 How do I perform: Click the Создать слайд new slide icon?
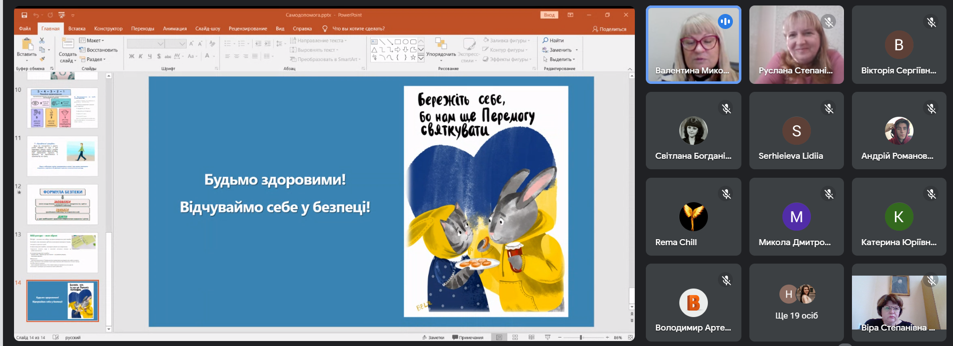pyautogui.click(x=68, y=44)
